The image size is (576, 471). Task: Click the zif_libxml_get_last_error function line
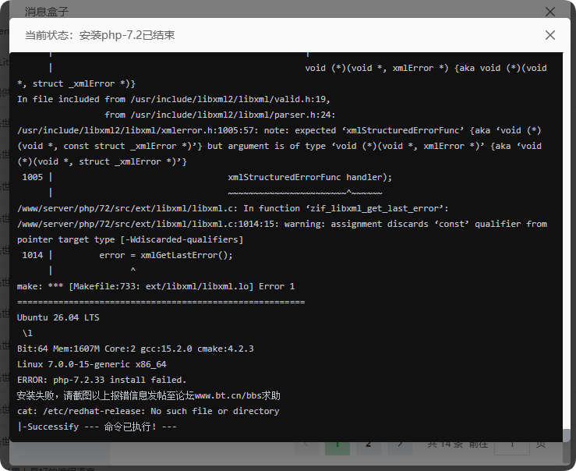click(232, 208)
